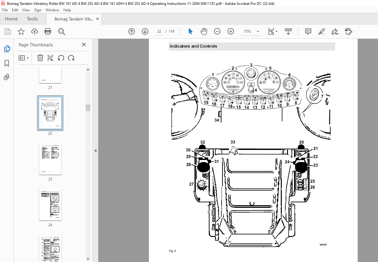Switch to the Home tab
This screenshot has width=378, height=262.
(x=11, y=19)
